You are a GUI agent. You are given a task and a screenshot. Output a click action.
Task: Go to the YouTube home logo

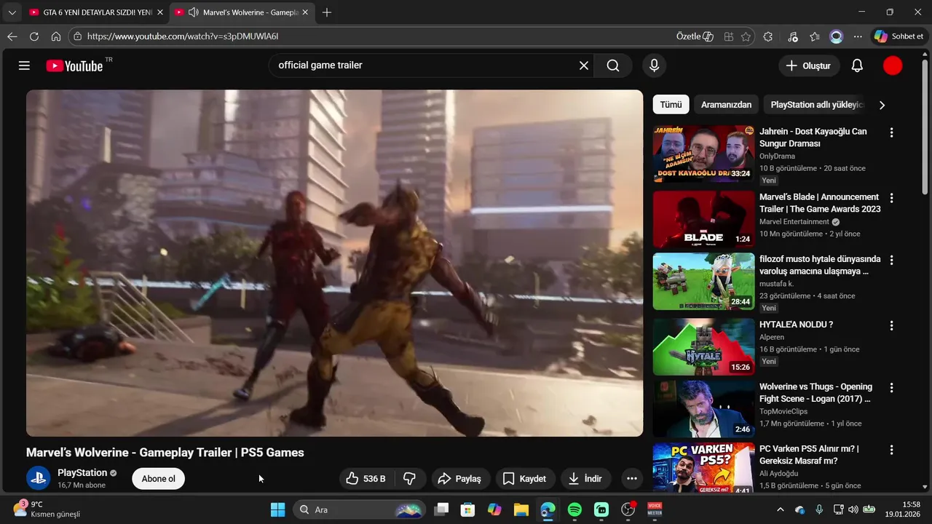(74, 65)
